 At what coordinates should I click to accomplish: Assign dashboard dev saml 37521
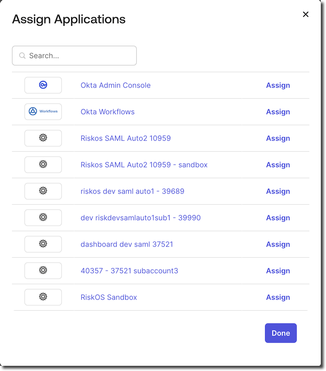click(x=278, y=244)
